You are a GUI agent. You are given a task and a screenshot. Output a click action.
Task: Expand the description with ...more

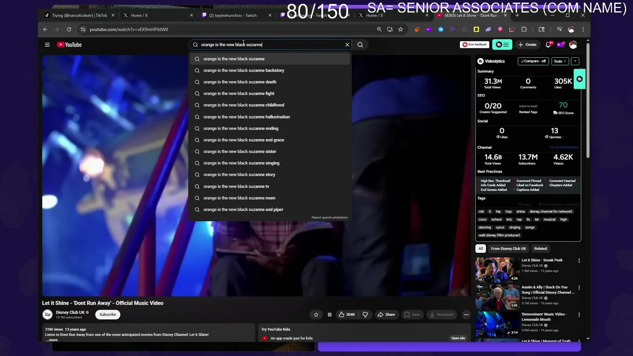(x=52, y=340)
